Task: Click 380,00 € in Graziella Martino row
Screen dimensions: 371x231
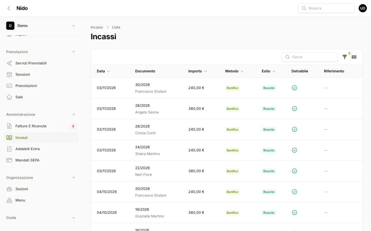Action: [x=196, y=213]
